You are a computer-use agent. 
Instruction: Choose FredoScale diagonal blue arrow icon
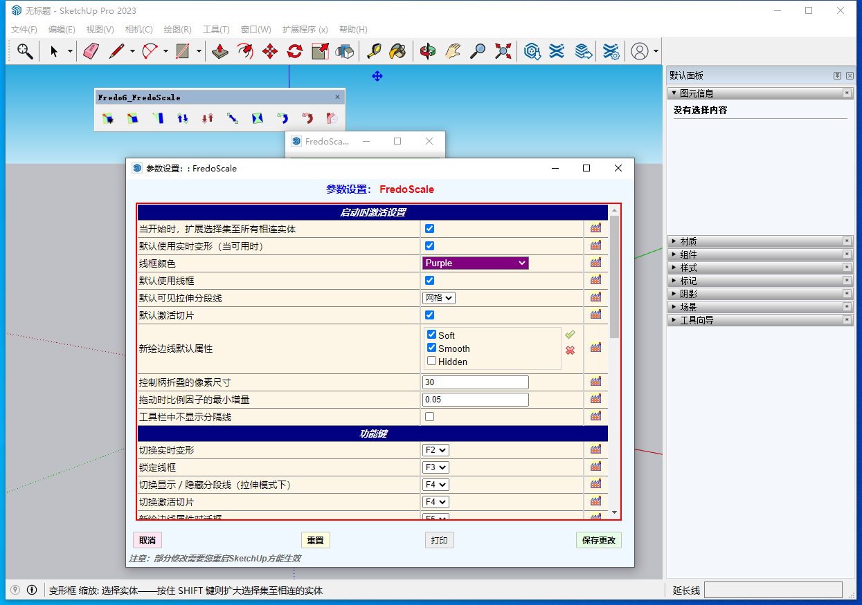pyautogui.click(x=233, y=118)
